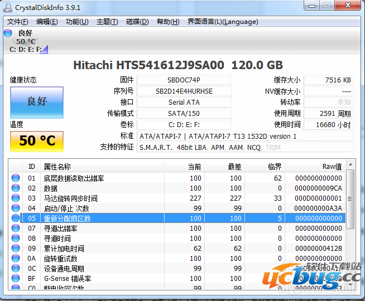Click the 50 °C temperature button
The image size is (365, 301).
click(37, 141)
